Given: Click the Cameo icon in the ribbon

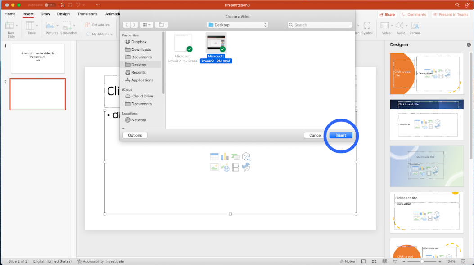Looking at the screenshot, I should pyautogui.click(x=415, y=27).
